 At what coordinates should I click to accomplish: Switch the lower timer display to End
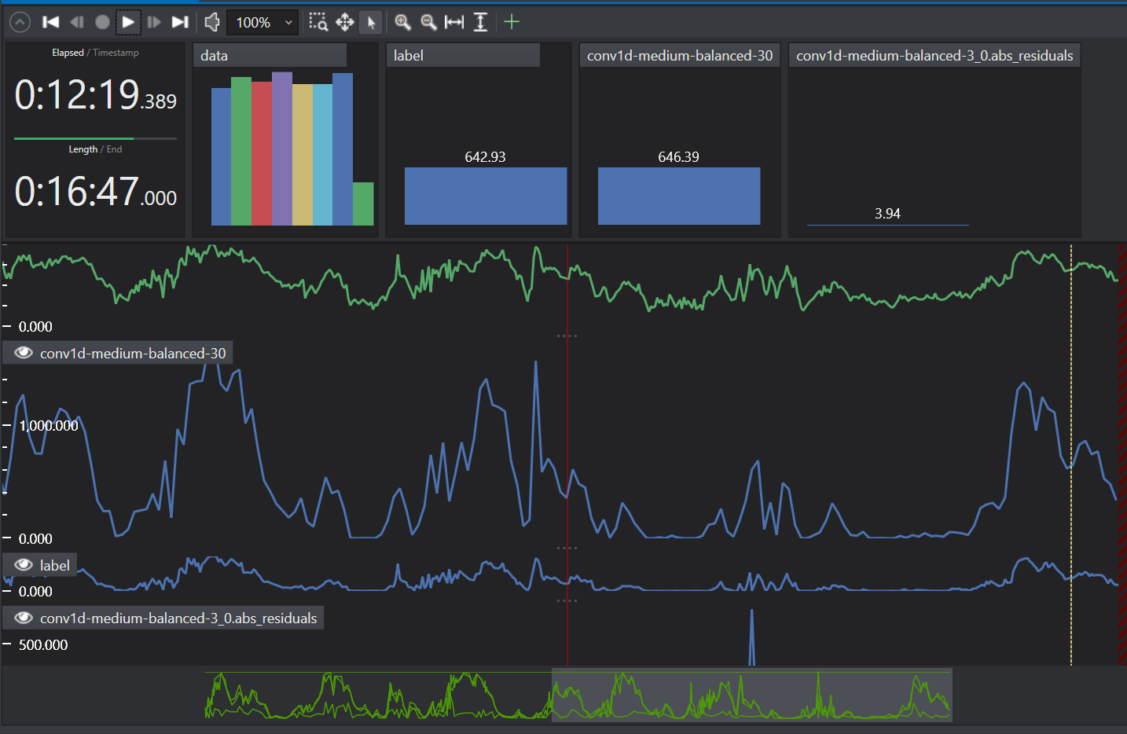click(x=114, y=149)
